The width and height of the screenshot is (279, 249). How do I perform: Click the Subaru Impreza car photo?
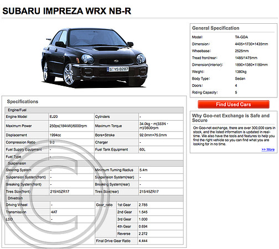(94, 58)
